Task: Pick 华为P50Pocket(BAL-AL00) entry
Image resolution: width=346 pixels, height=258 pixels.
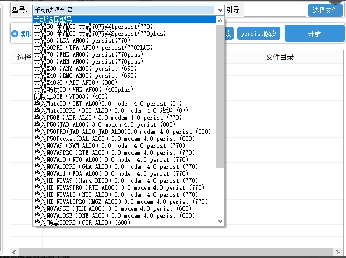Action: pos(124,138)
